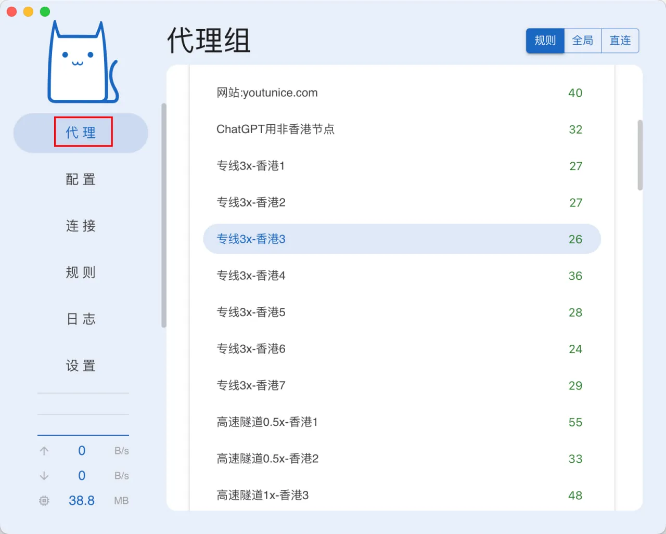Keep 规则 mode selected
The image size is (666, 534).
pyautogui.click(x=545, y=41)
